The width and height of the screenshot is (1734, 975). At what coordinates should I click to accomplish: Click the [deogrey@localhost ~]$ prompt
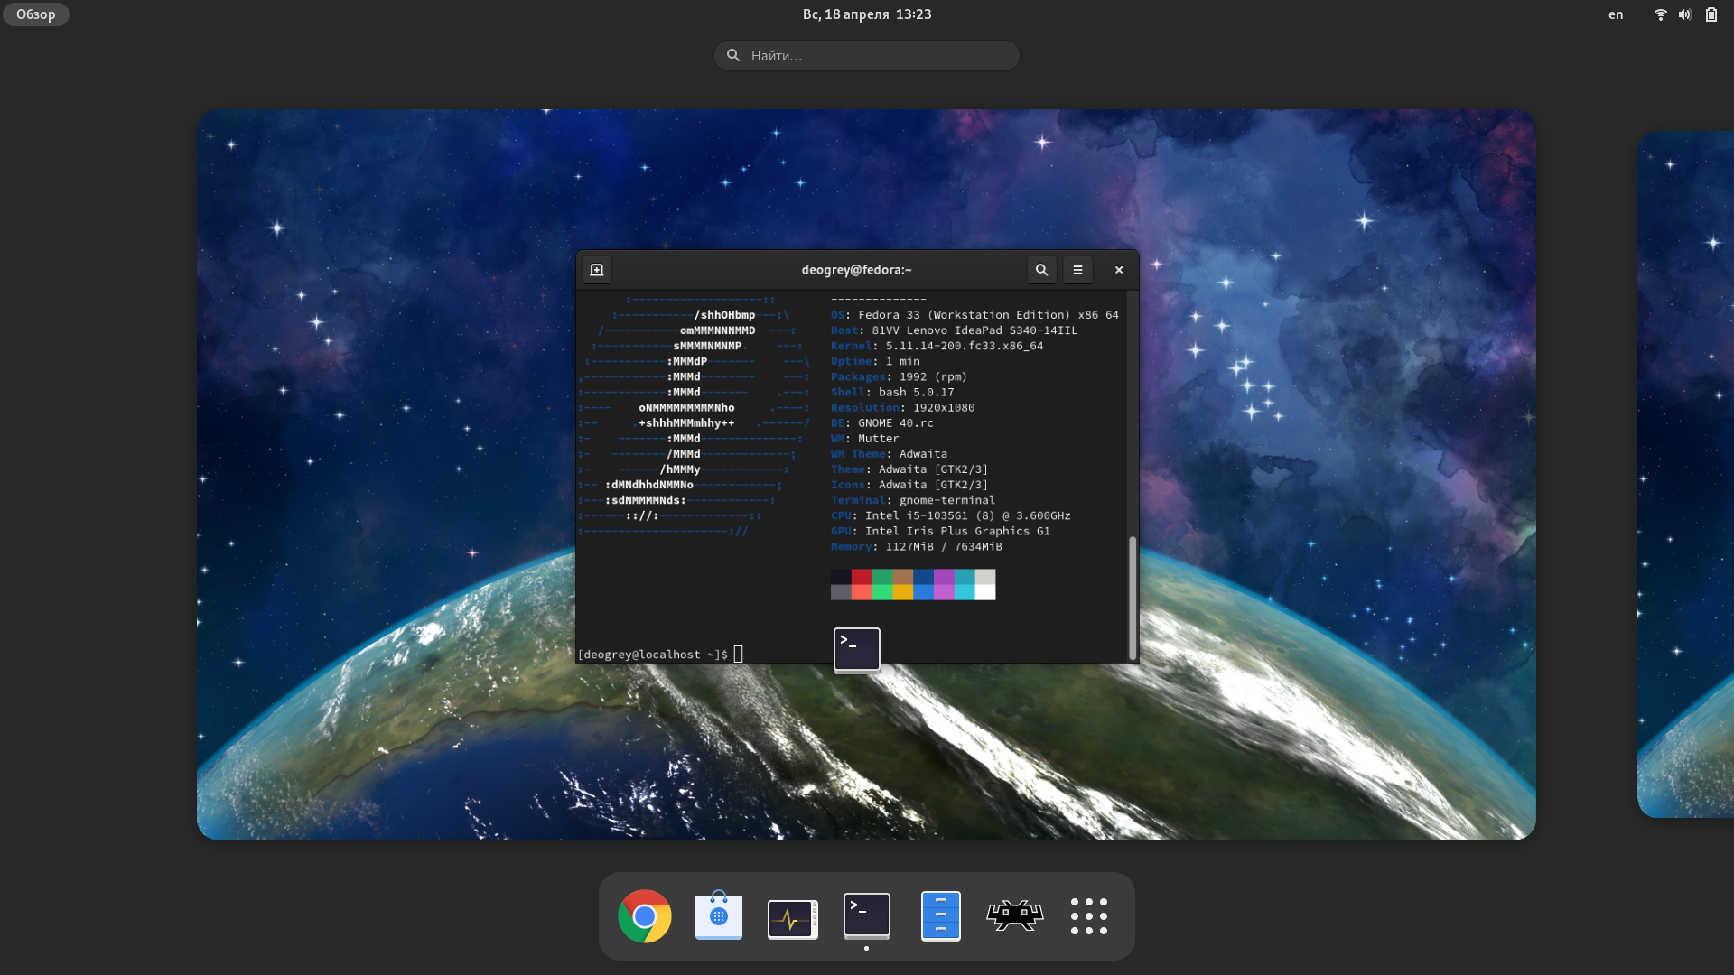pos(652,655)
